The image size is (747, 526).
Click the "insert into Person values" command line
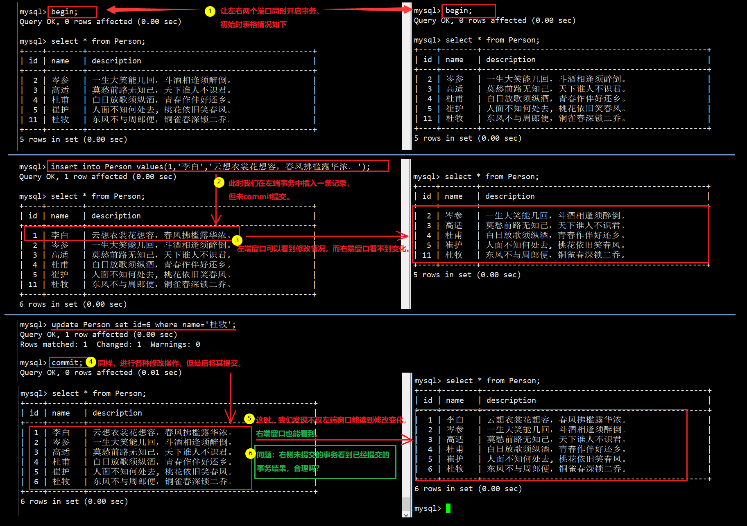(210, 166)
